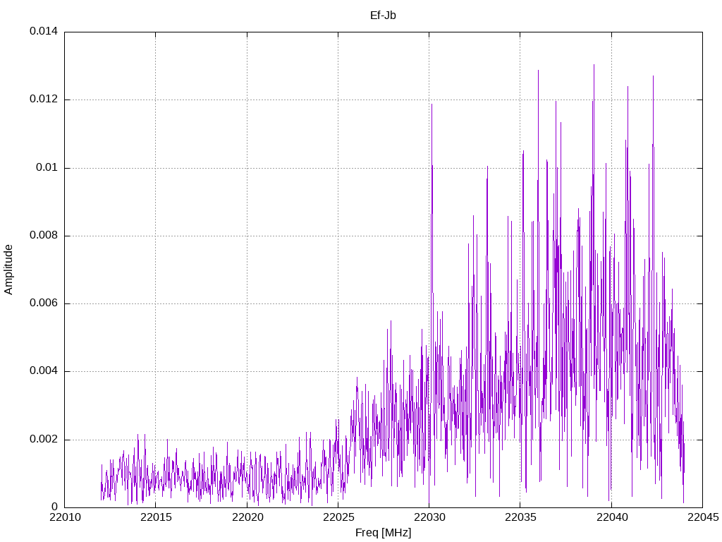722x542 pixels.
Task: Click the 0.014 y-axis tick label
Action: coord(44,31)
